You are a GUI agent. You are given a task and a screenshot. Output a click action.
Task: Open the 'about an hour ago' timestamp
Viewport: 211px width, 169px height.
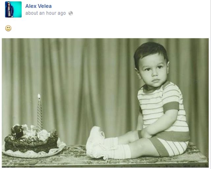coord(45,13)
